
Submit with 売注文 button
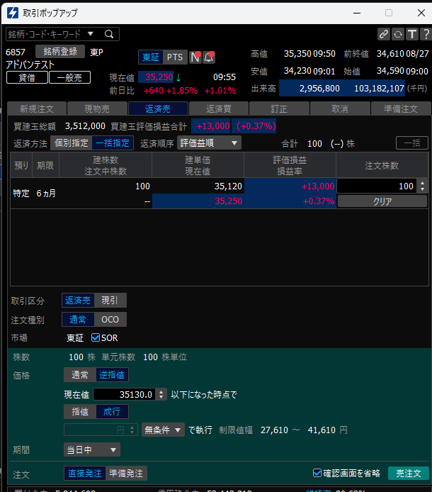click(408, 473)
